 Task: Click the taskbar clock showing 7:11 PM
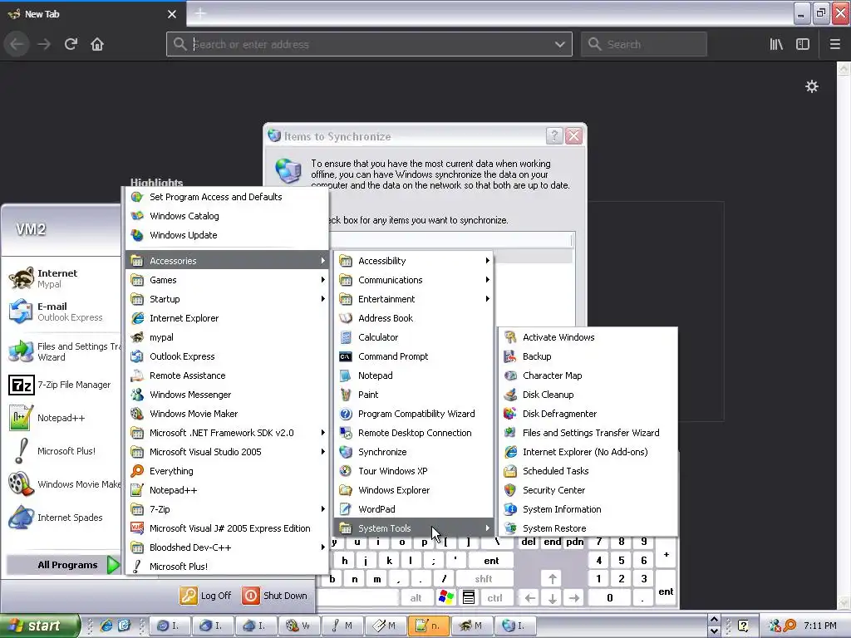pyautogui.click(x=819, y=626)
